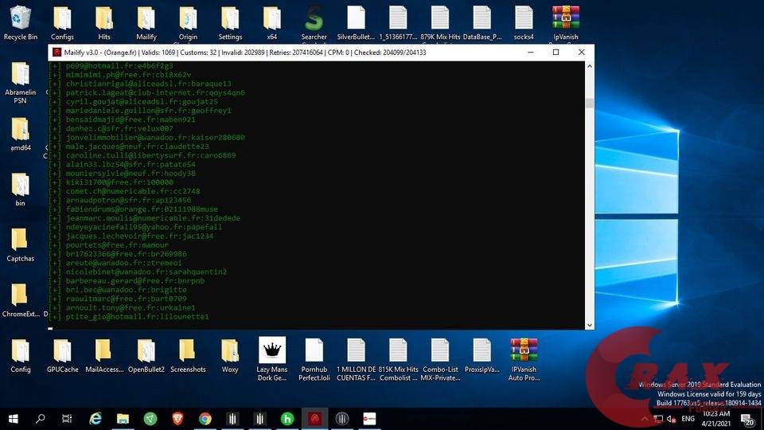Open File Explorer from taskbar
Viewport: 764px width, 430px height.
pyautogui.click(x=123, y=419)
